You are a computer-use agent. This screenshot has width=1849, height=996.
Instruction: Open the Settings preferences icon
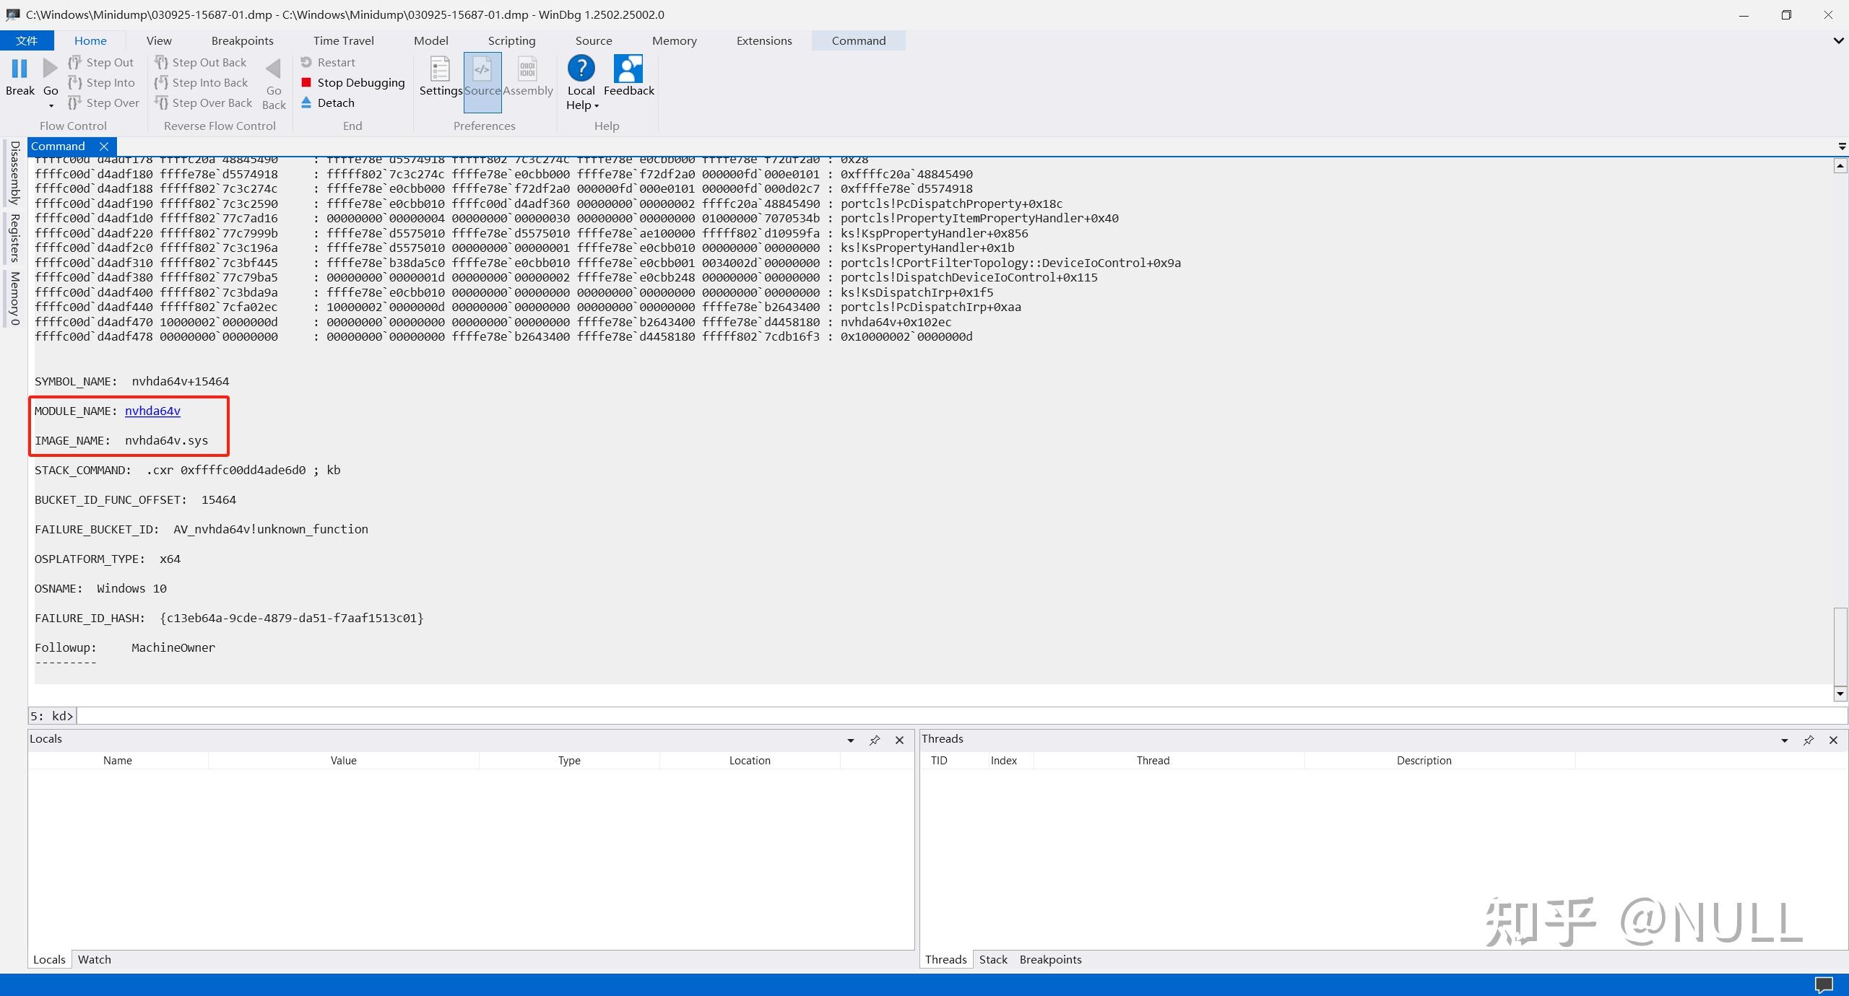point(440,71)
